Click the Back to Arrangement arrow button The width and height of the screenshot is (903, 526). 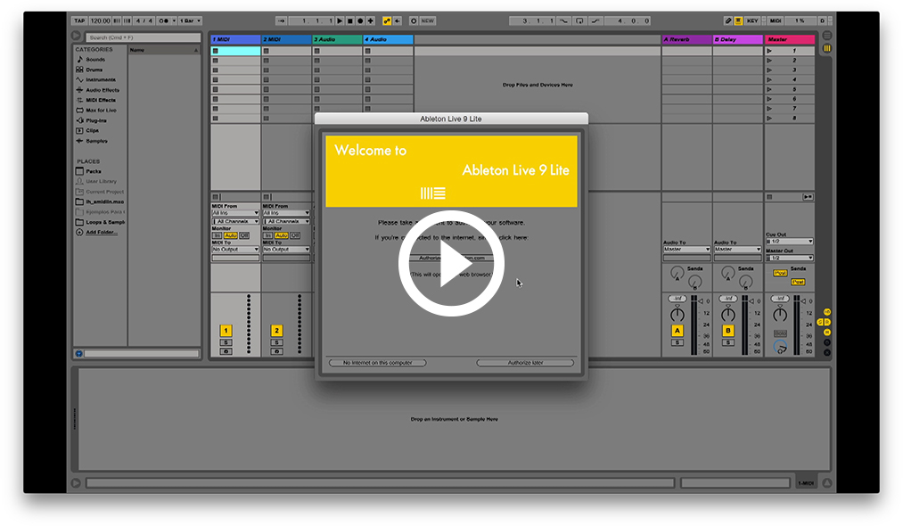(x=398, y=21)
